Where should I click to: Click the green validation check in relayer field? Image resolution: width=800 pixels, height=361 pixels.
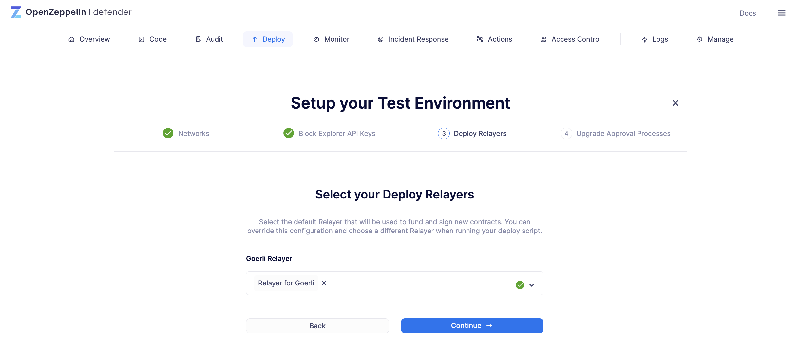pos(520,285)
